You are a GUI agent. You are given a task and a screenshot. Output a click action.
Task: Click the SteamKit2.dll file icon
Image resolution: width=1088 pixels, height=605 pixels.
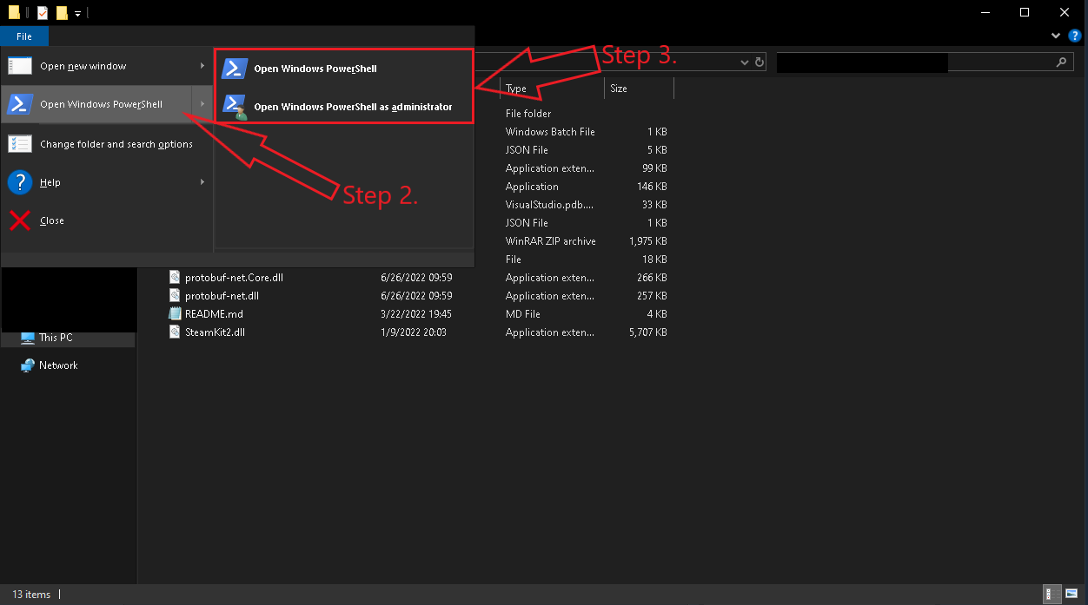click(x=175, y=332)
